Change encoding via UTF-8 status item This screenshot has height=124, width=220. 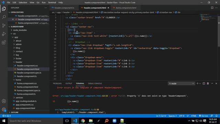[x=181, y=116]
